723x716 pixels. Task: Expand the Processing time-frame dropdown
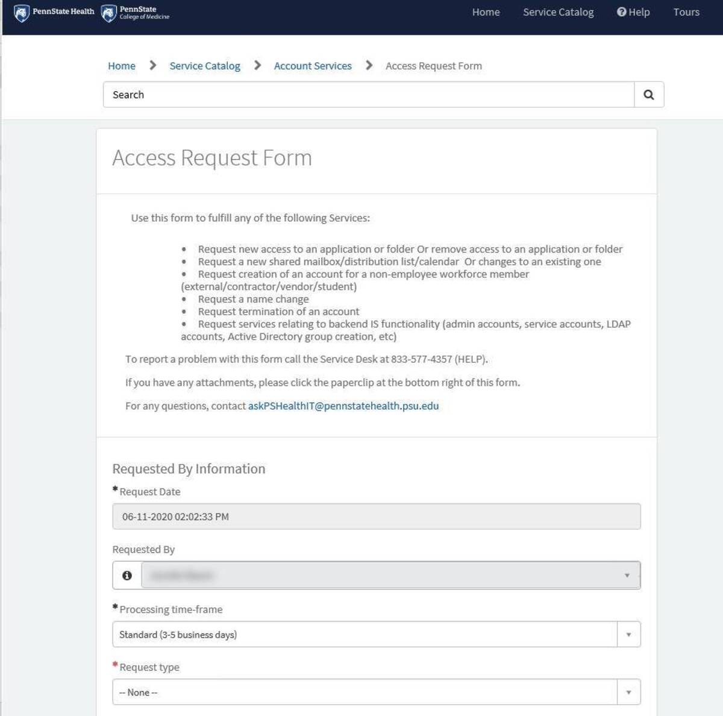(628, 635)
